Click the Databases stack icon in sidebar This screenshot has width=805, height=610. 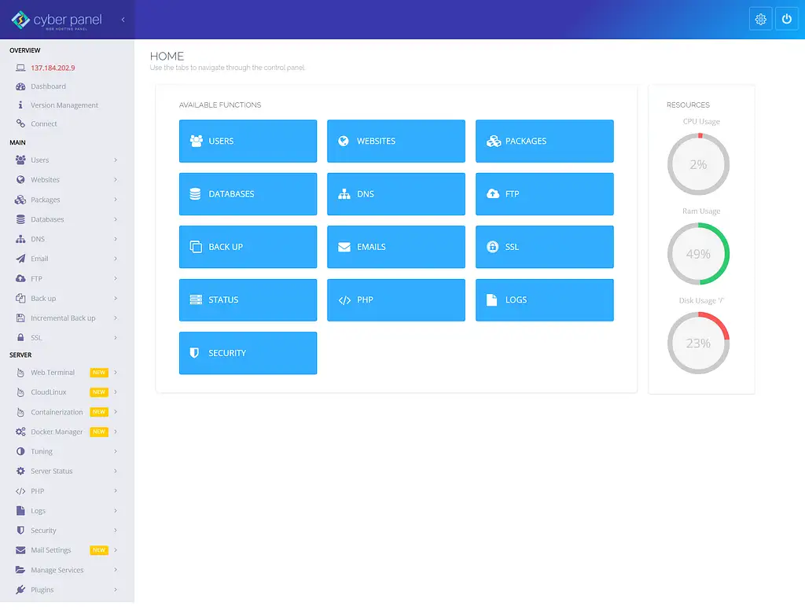click(x=20, y=219)
